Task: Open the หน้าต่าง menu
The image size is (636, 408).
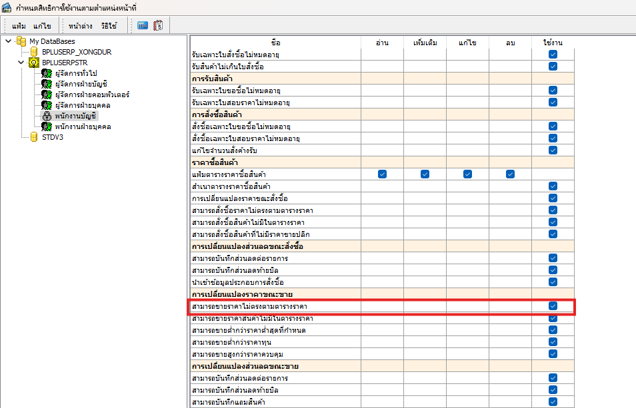Action: [79, 26]
